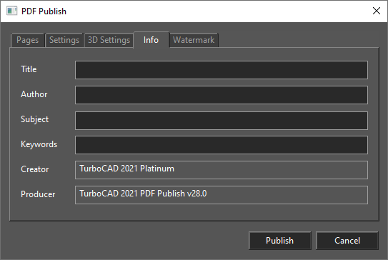The width and height of the screenshot is (388, 260).
Task: Go to the 3D Settings tab
Action: coord(109,40)
